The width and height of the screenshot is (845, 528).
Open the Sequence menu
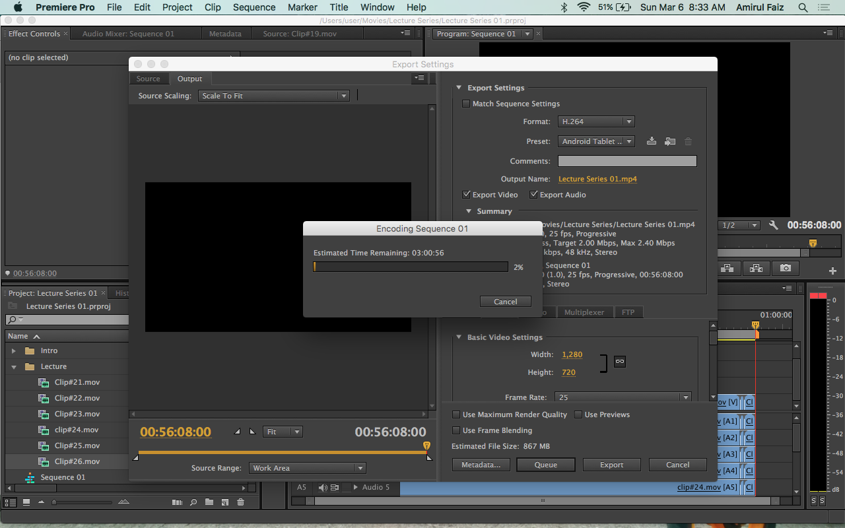tap(254, 7)
